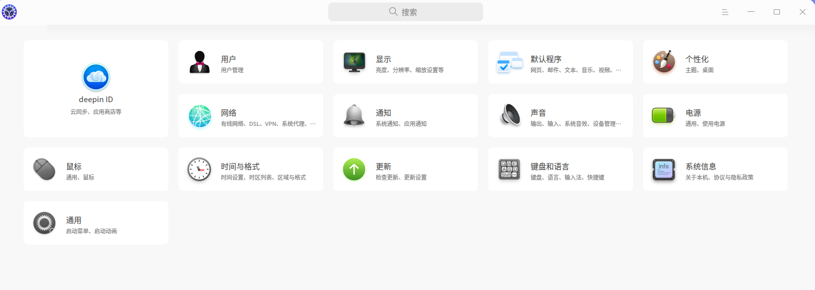Click 有线网络、DSL、VPN description
The width and height of the screenshot is (815, 290).
click(268, 124)
